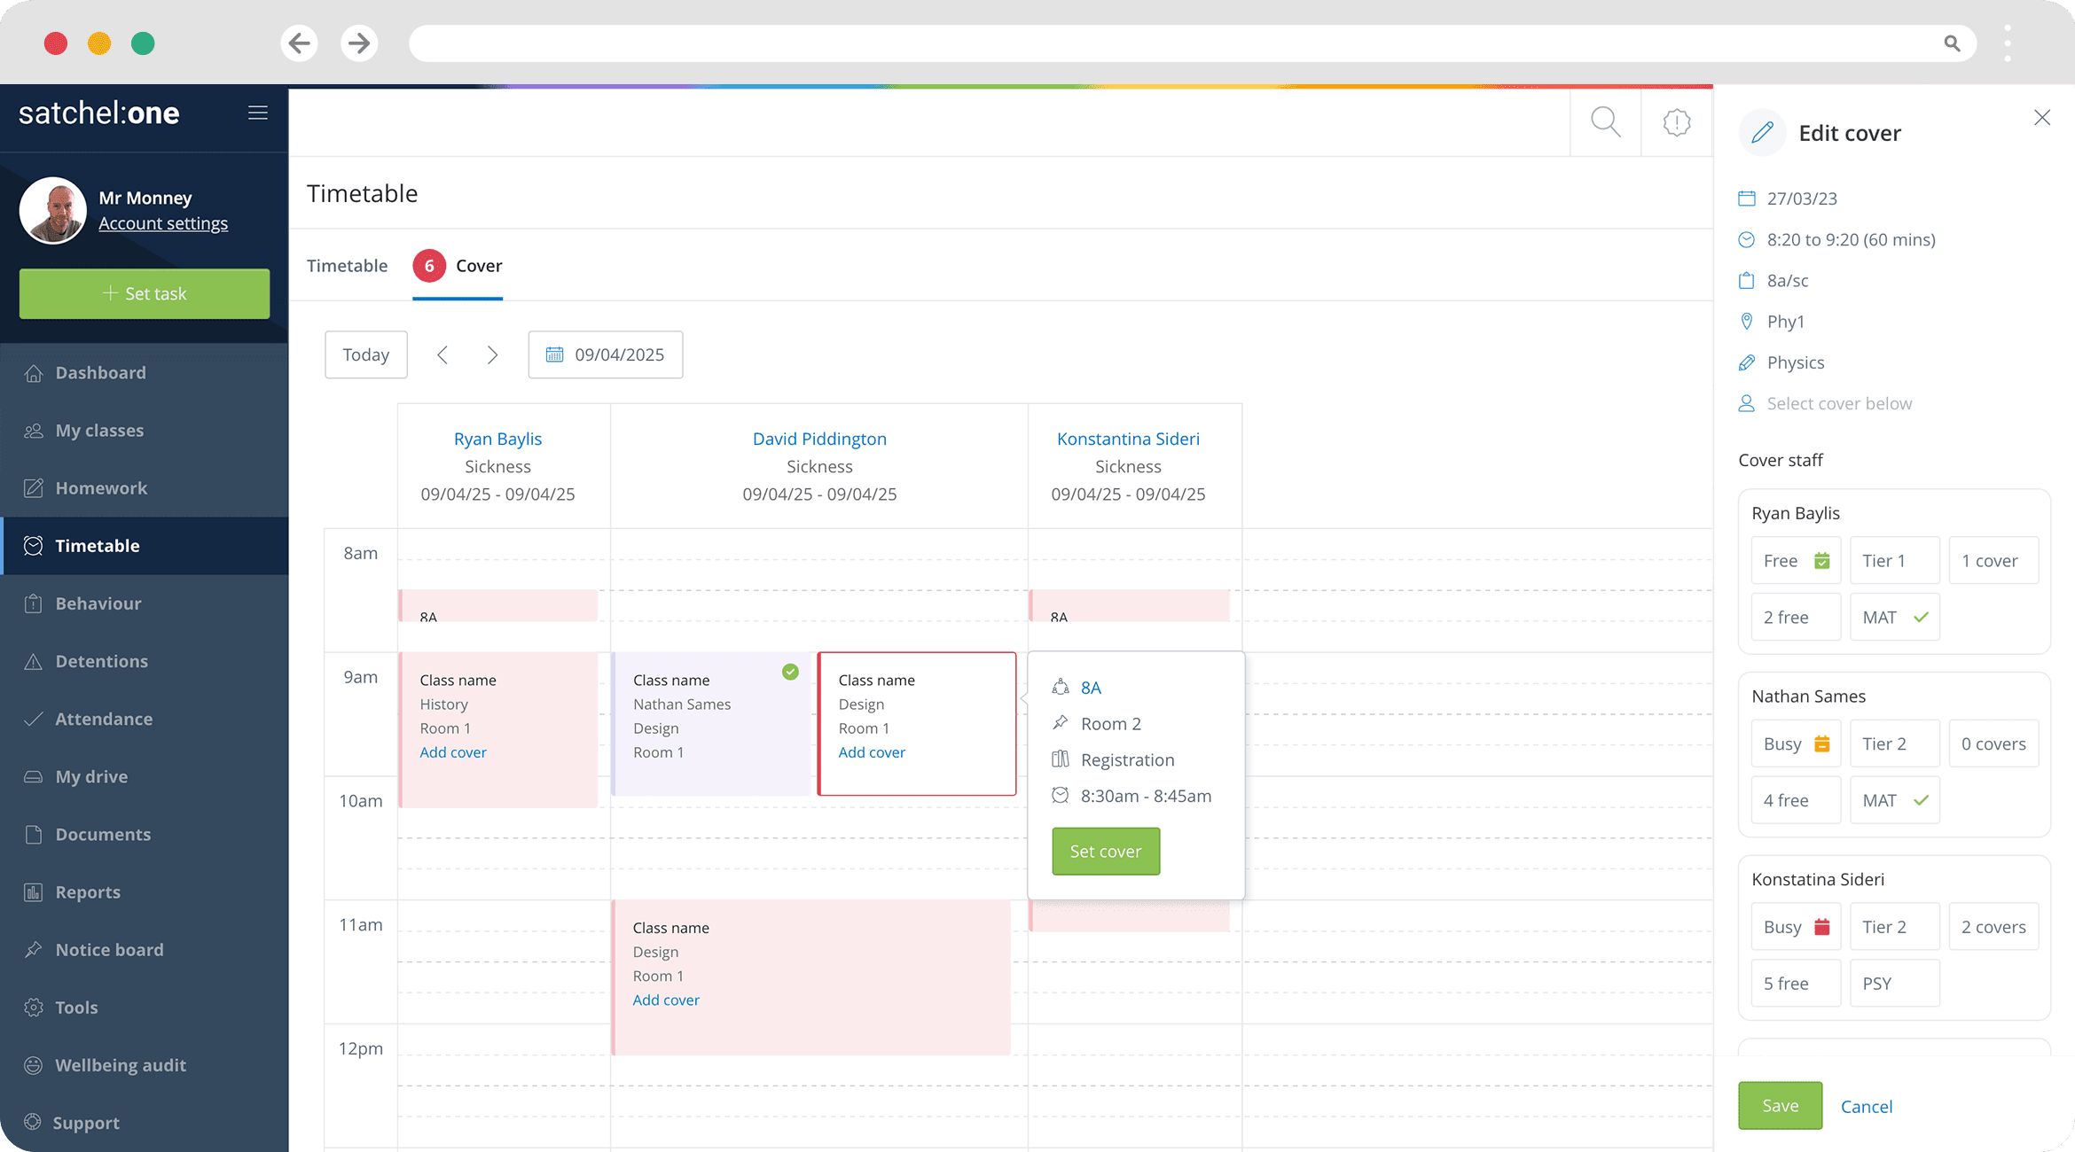
Task: Go to next day with right chevron
Action: (x=493, y=355)
